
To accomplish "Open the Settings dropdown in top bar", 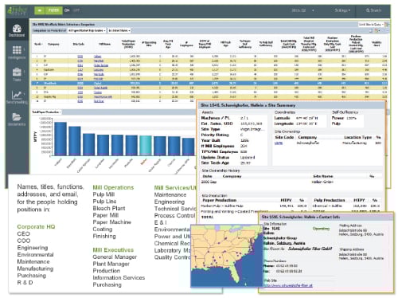I will pyautogui.click(x=342, y=10).
